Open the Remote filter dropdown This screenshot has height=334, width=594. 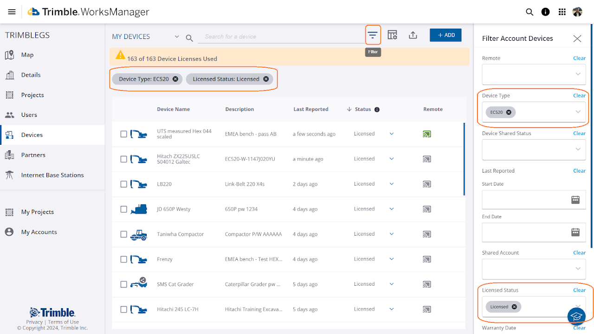(534, 74)
